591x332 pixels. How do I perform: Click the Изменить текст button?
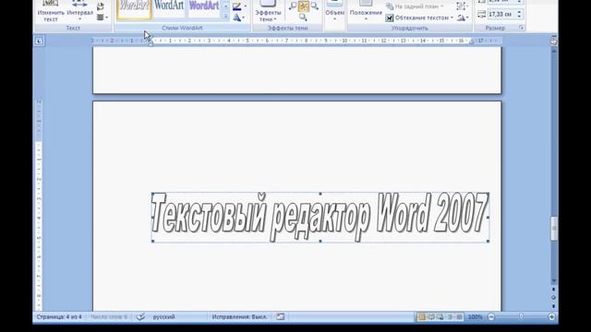(x=51, y=11)
